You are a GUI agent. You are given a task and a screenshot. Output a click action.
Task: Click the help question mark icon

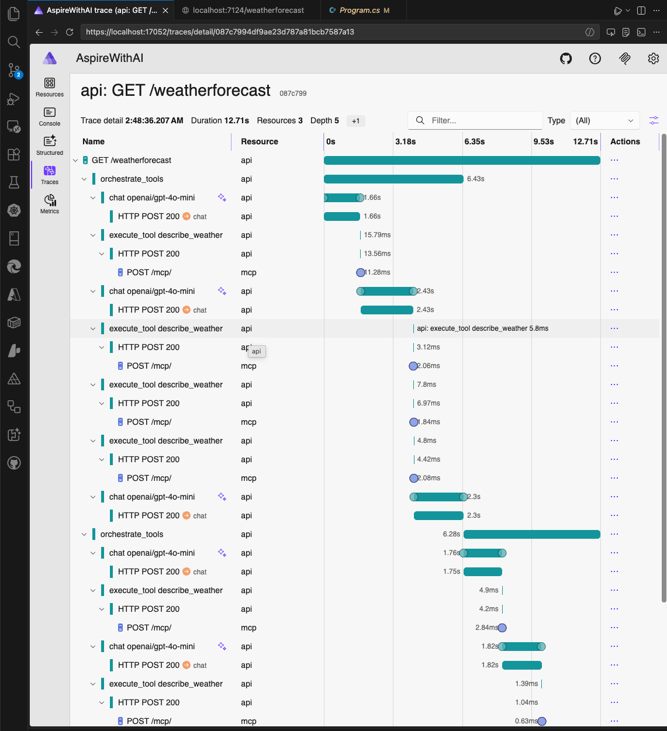click(595, 58)
